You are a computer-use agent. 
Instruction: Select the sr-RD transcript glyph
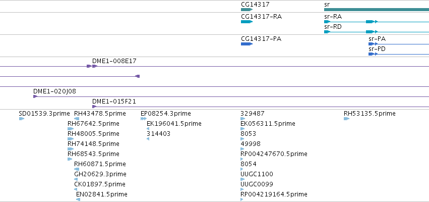(377, 32)
